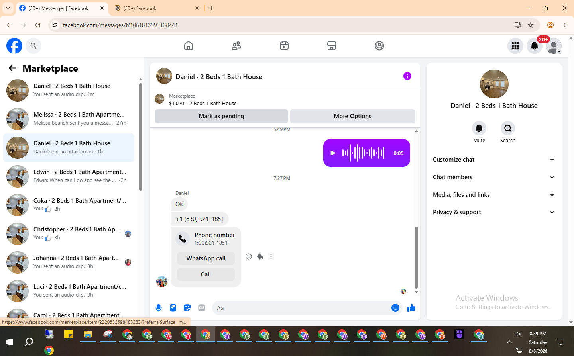574x356 pixels.
Task: Open Daniel chat with 'You sent an audio clip'
Action: point(69,90)
